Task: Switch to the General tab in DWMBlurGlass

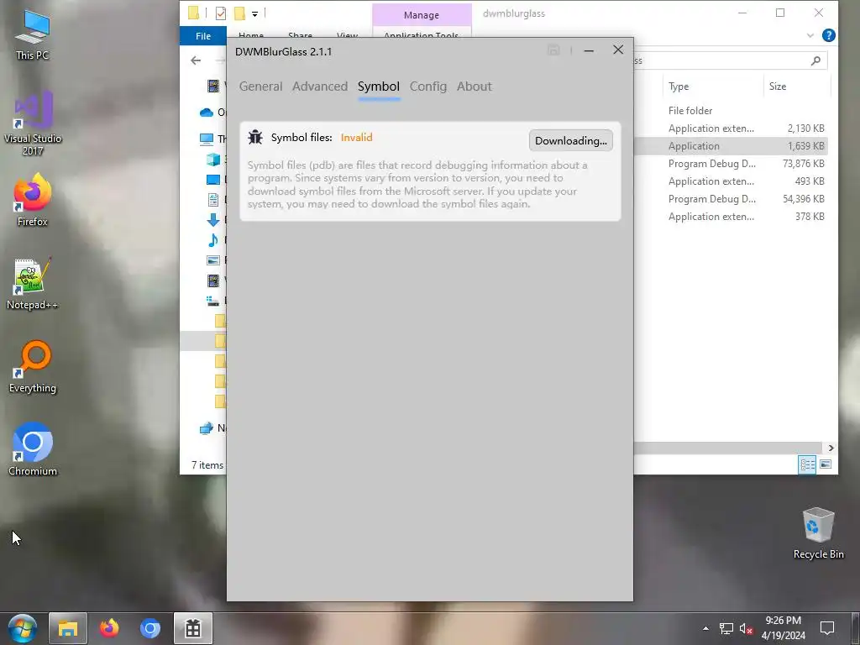Action: pyautogui.click(x=260, y=87)
